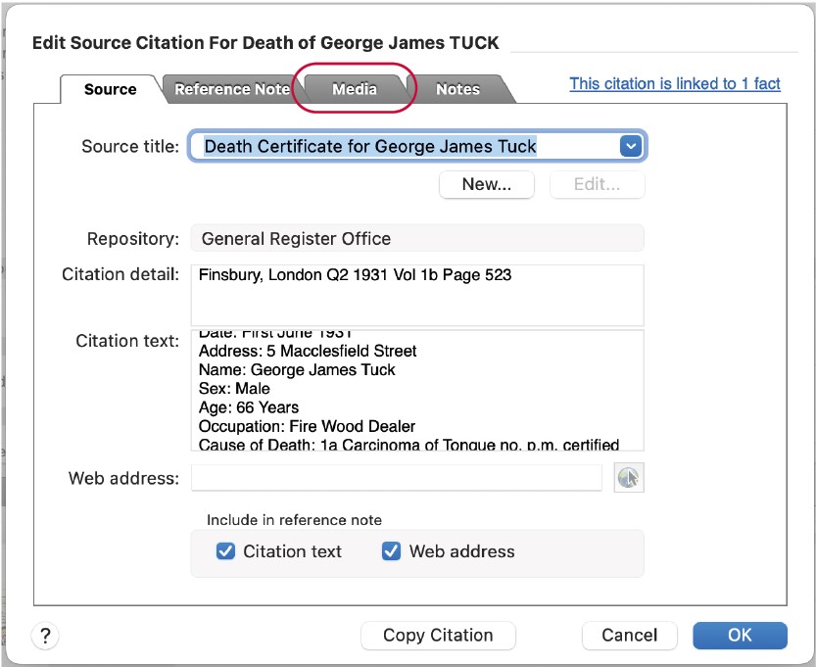Image resolution: width=816 pixels, height=667 pixels.
Task: Confirm changes with the OK button
Action: 740,636
